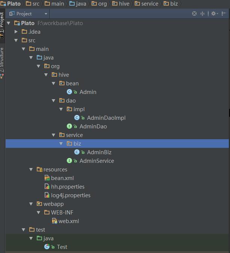The height and width of the screenshot is (253, 230).
Task: Click java in the breadcrumb bar
Action: (78, 3)
